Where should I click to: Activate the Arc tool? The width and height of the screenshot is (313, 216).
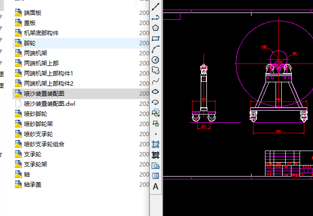click(156, 49)
